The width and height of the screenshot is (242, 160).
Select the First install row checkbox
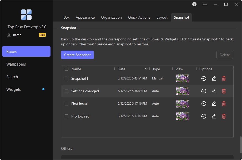tap(67, 104)
